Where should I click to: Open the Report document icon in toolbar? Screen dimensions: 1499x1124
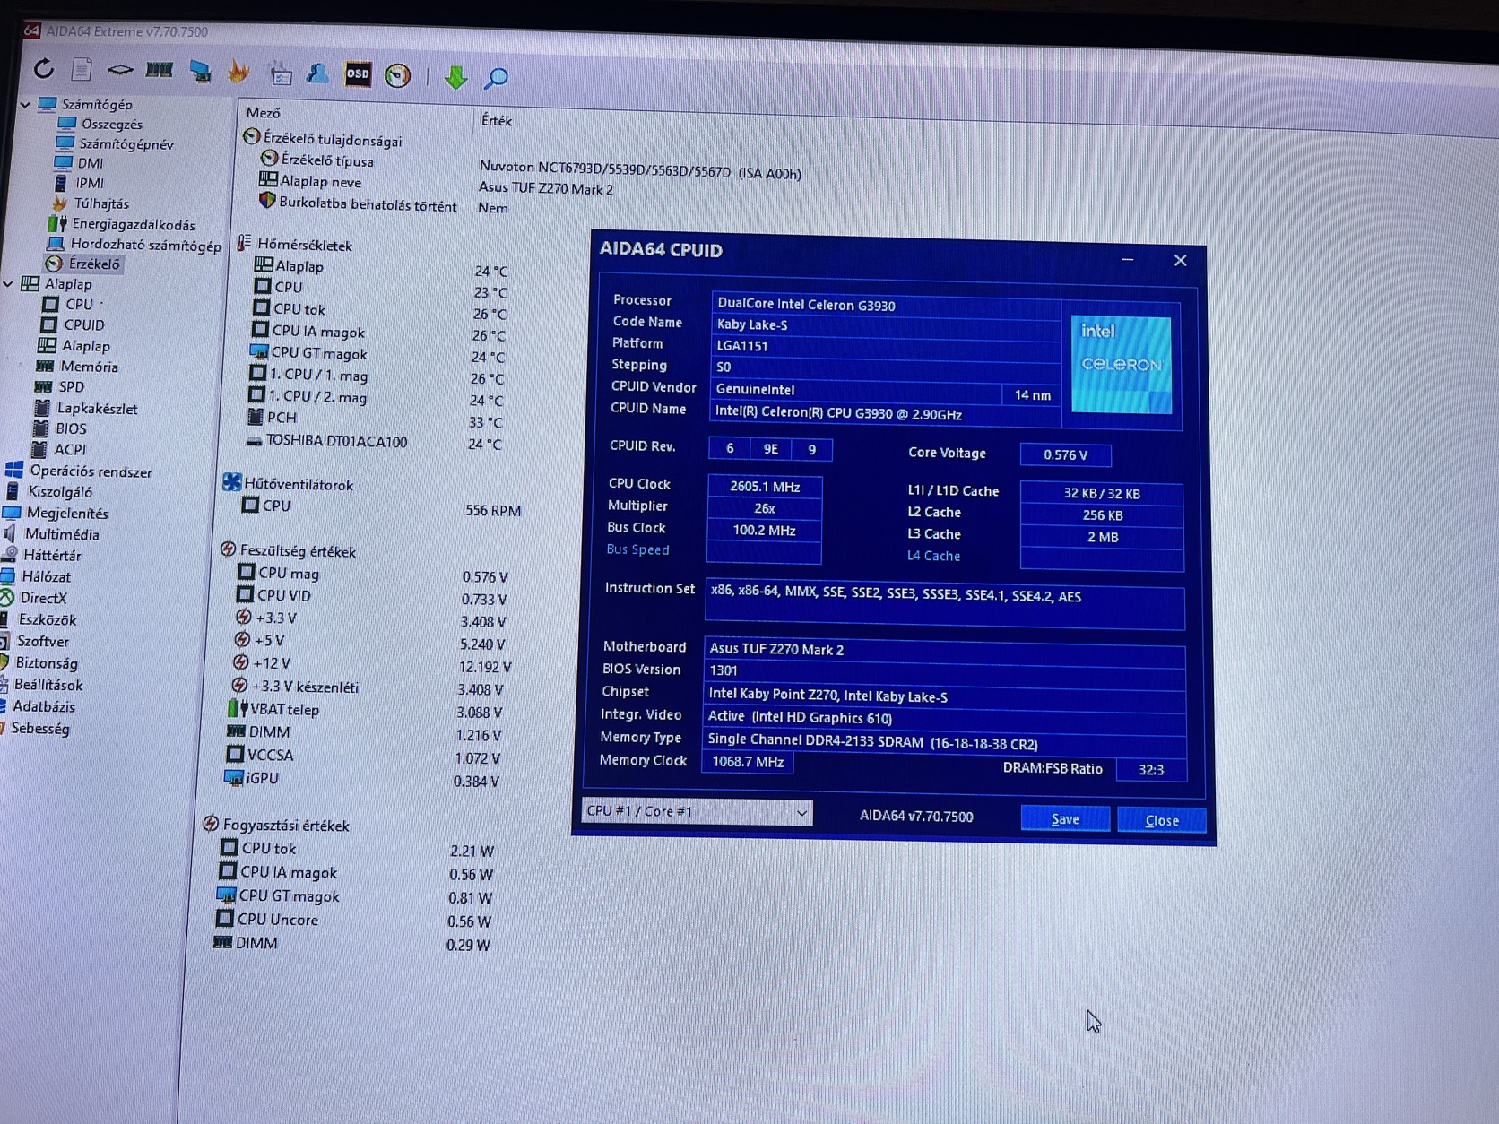click(82, 69)
